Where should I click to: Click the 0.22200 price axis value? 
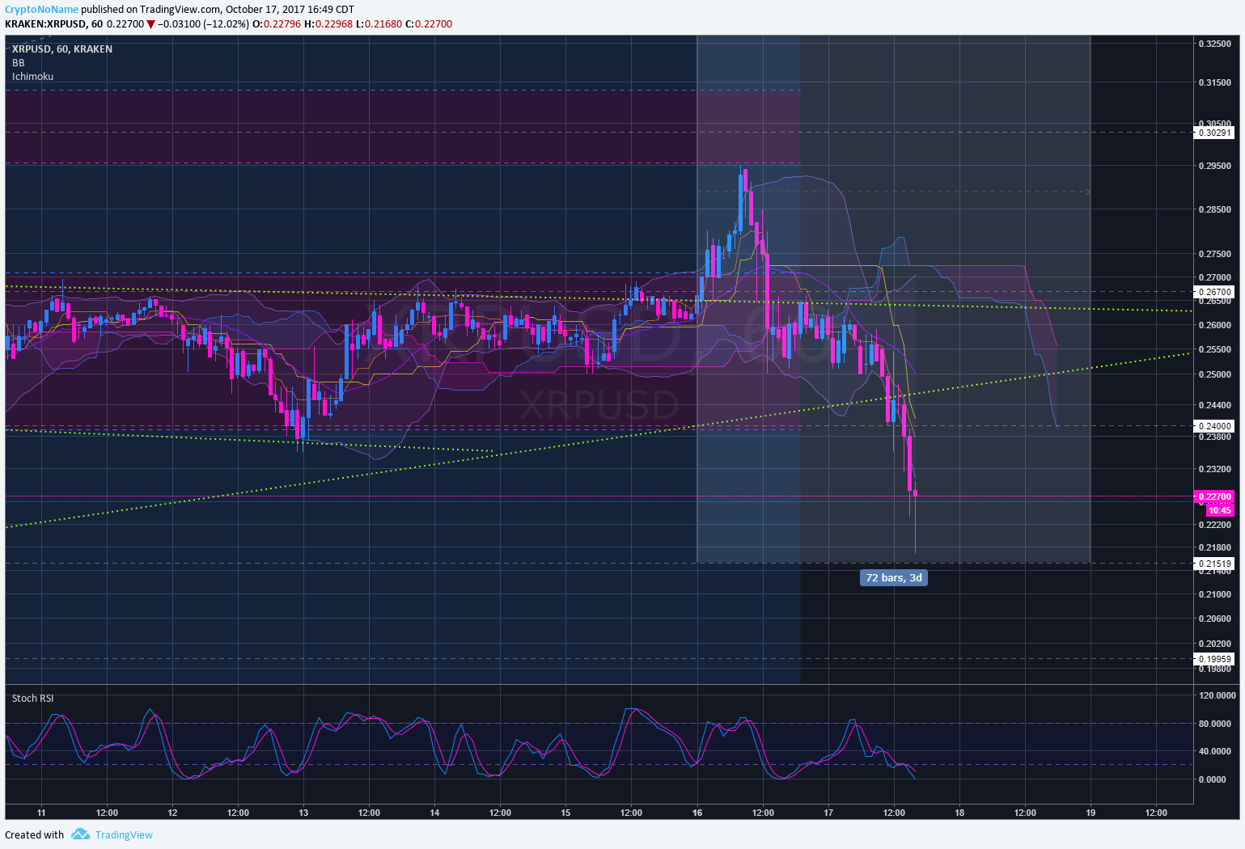click(1214, 525)
